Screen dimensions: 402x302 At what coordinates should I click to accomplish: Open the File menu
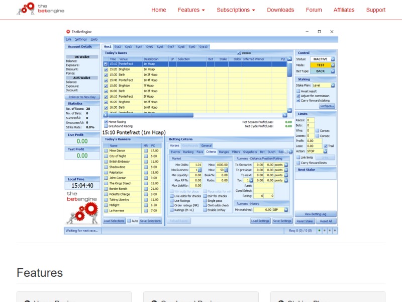pyautogui.click(x=69, y=39)
